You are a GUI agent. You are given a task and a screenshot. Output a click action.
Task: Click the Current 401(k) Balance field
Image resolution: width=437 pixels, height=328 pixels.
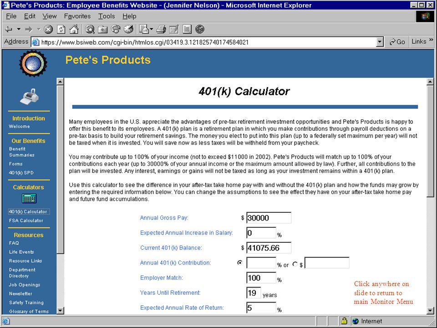tap(269, 248)
